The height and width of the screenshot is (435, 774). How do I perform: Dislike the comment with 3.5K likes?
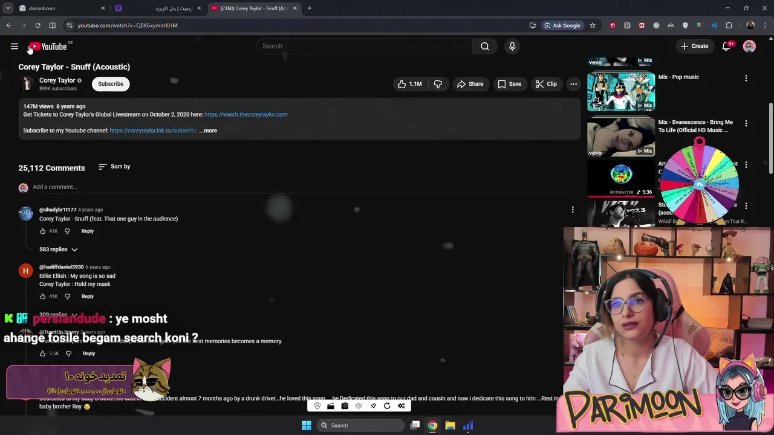[x=68, y=353]
